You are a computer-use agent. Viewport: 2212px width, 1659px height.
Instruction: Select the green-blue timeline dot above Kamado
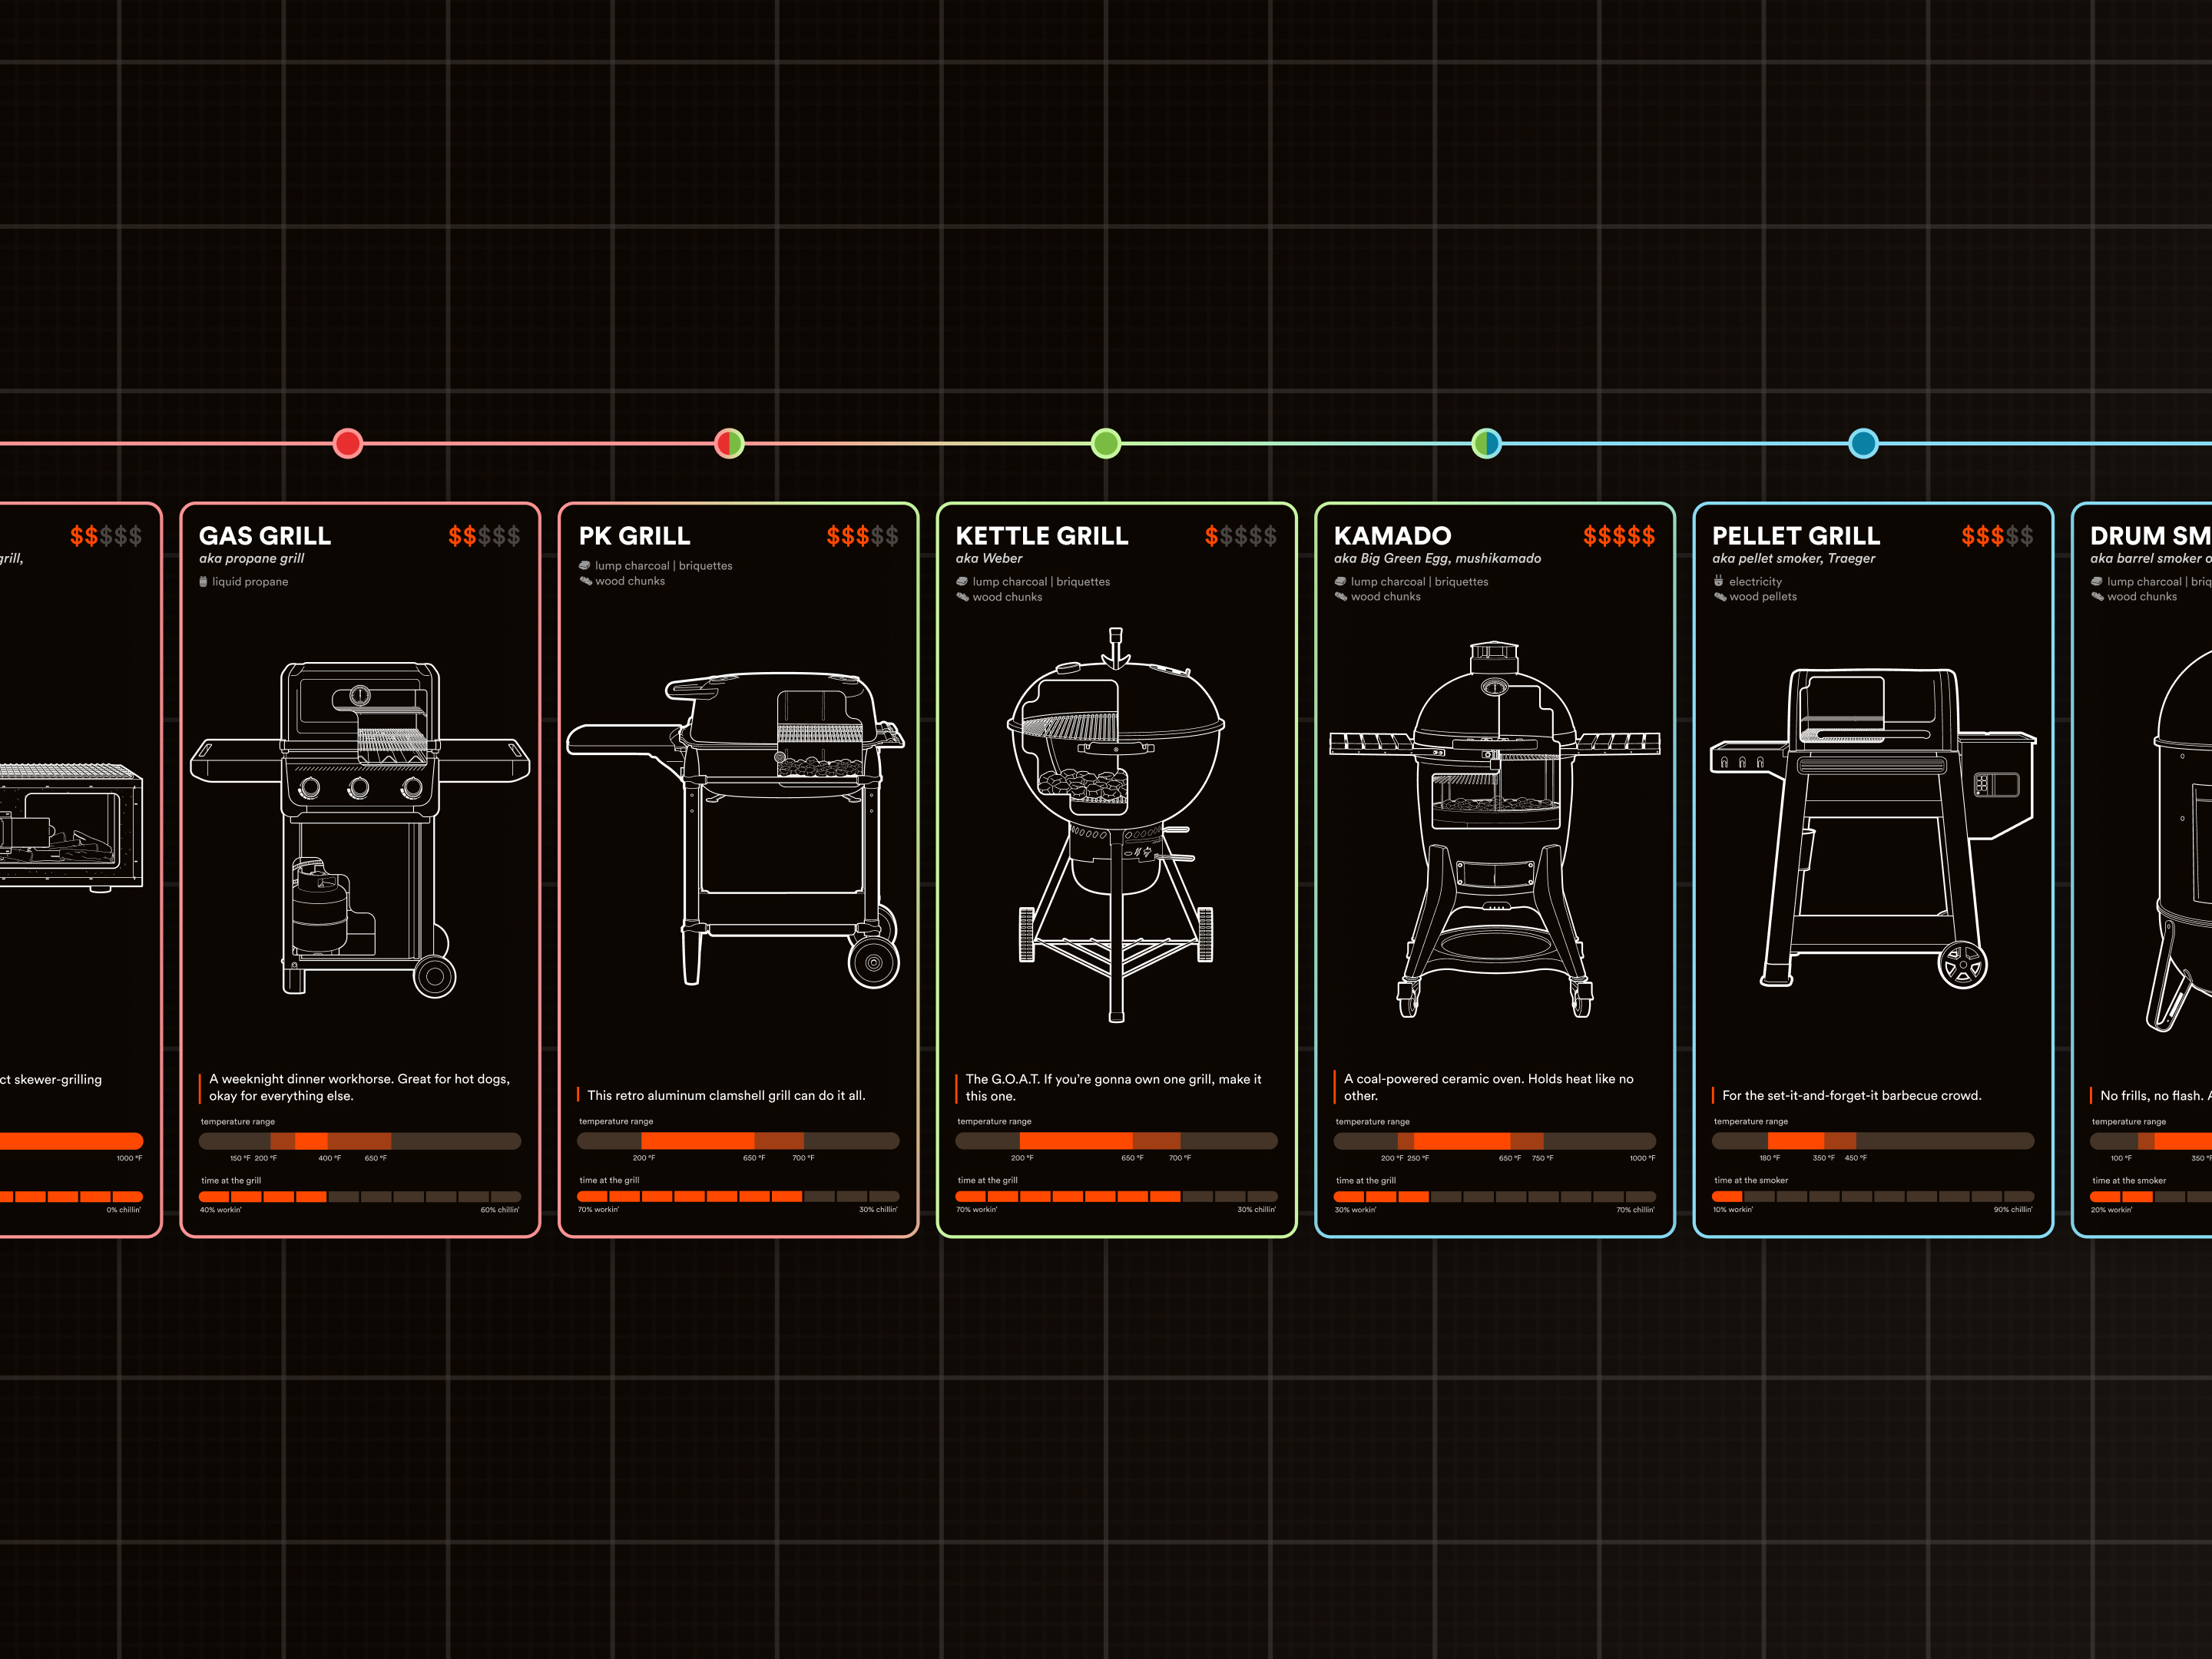[1487, 443]
